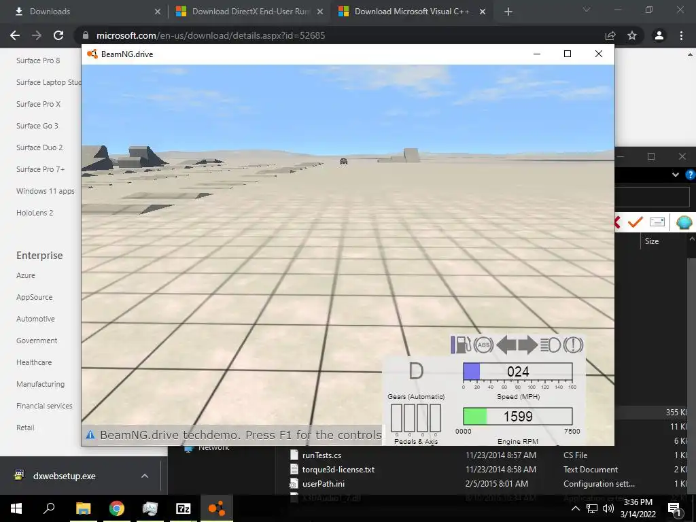Click the ABS indicator icon

pos(483,345)
